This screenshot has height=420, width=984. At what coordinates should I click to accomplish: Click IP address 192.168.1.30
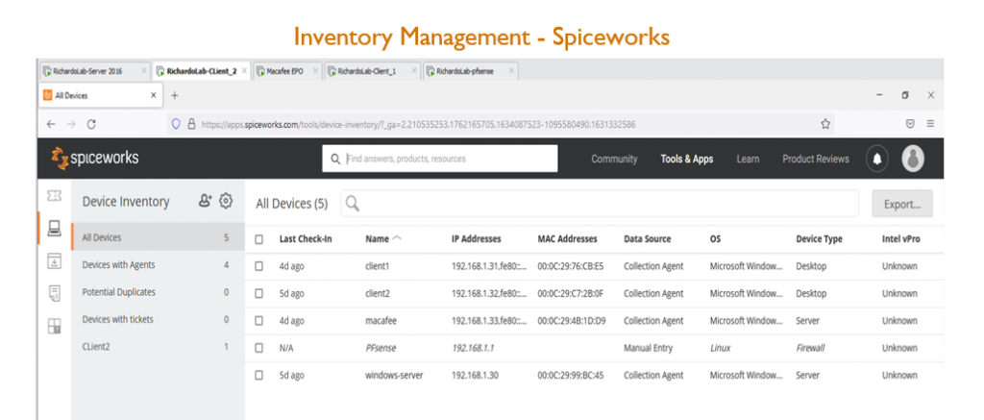click(x=475, y=375)
